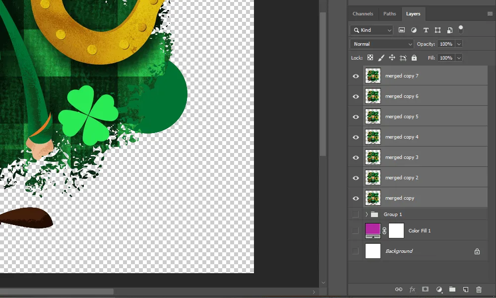The height and width of the screenshot is (298, 496).
Task: Hide the merged copy 7 layer
Action: [356, 76]
